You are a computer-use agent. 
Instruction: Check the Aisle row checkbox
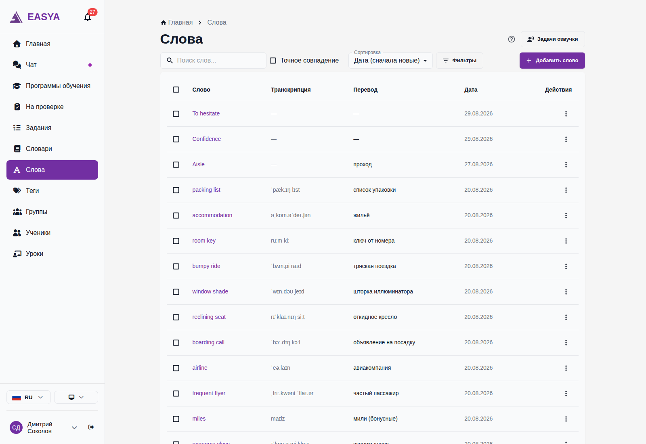click(176, 165)
